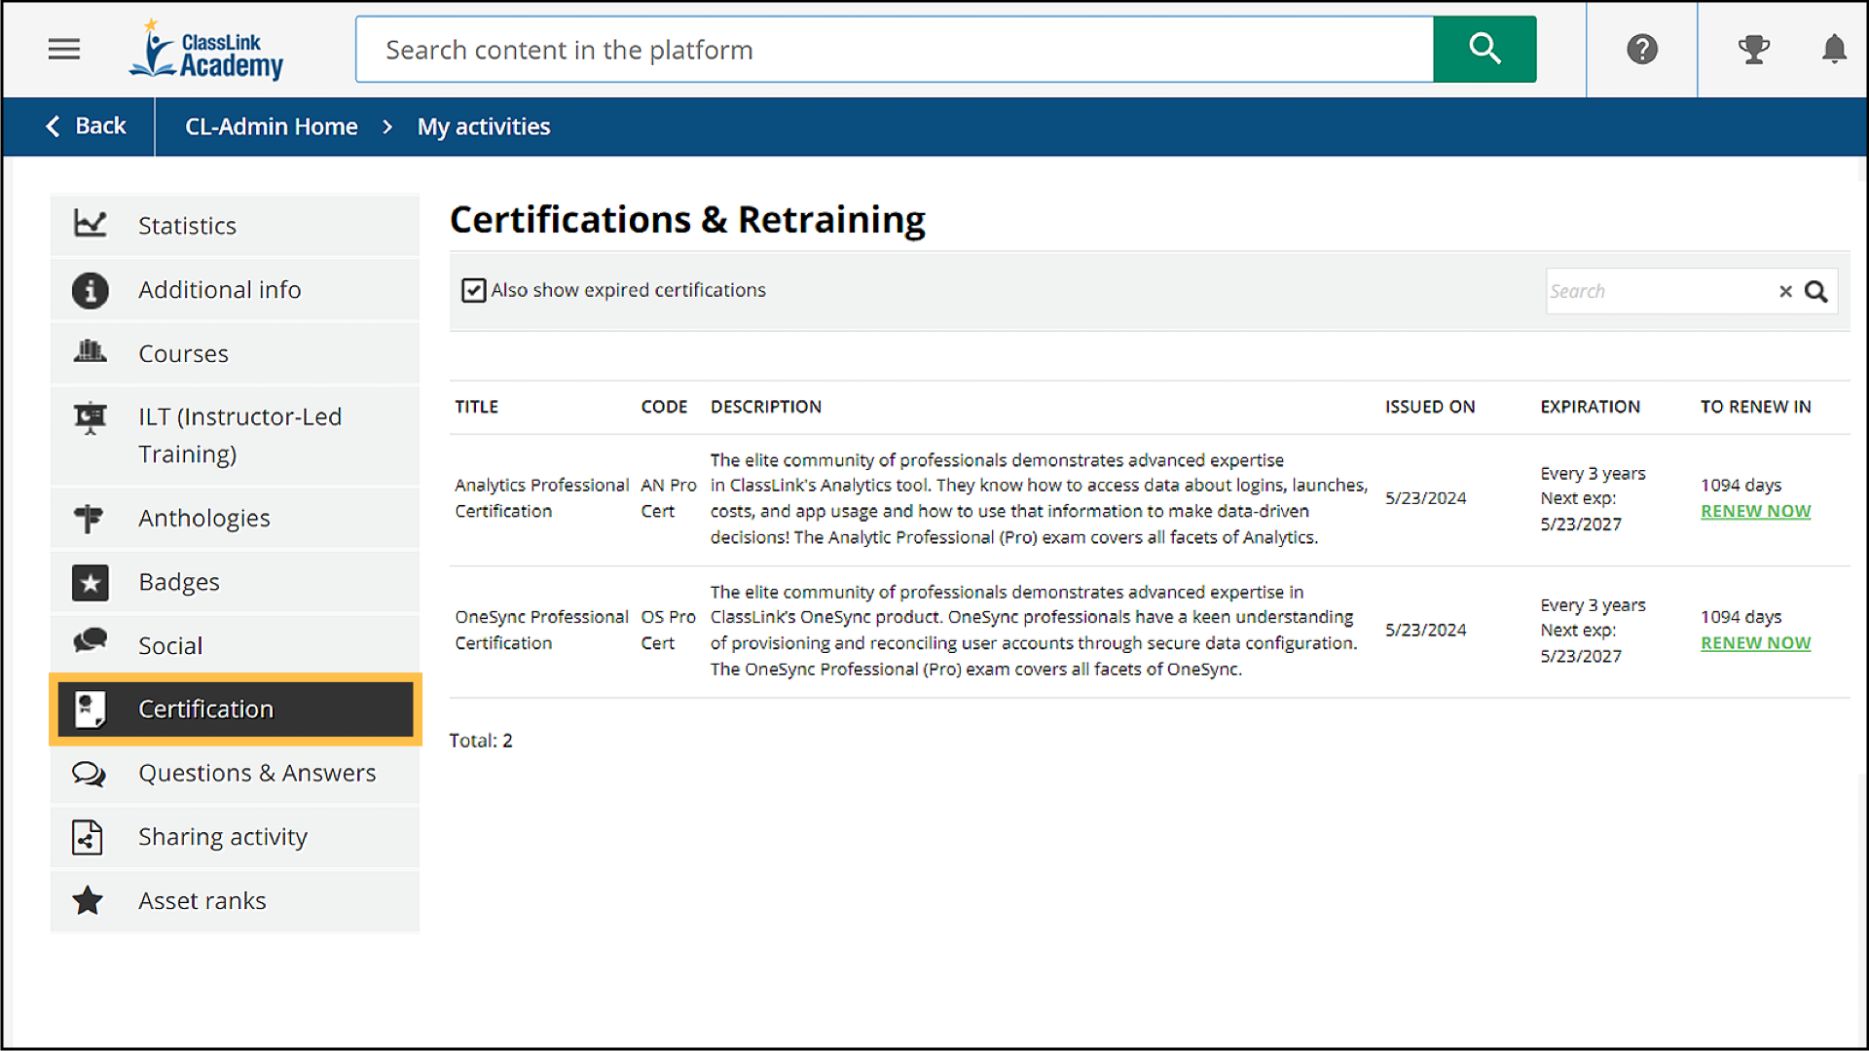Renew Analytics Professional Certification now
The image size is (1869, 1051).
[x=1755, y=511]
